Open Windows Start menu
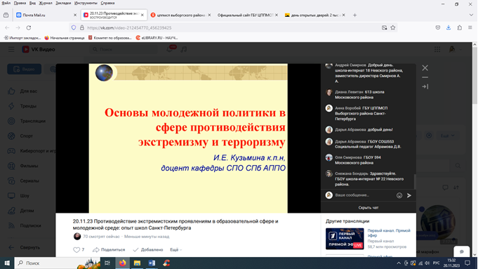Image resolution: width=478 pixels, height=269 pixels. tap(7, 263)
